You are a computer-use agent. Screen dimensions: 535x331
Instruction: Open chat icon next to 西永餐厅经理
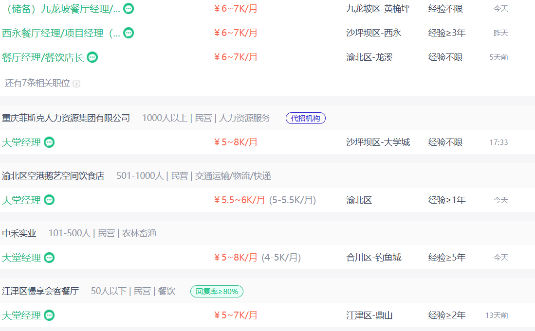click(x=129, y=33)
